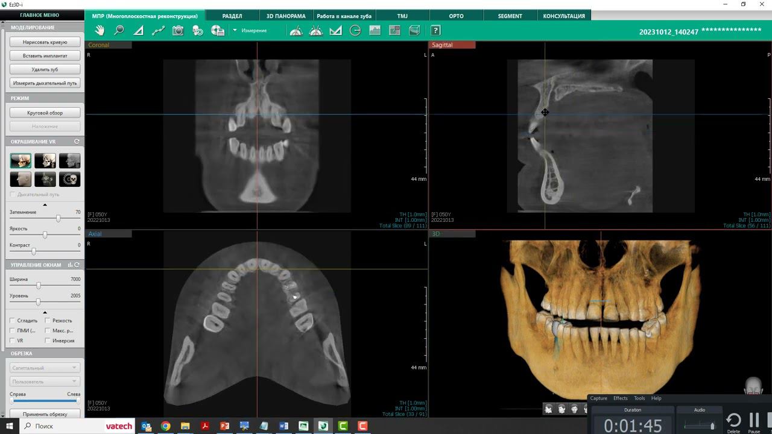Click the Удалить зуб button
The height and width of the screenshot is (434, 772).
click(x=45, y=69)
